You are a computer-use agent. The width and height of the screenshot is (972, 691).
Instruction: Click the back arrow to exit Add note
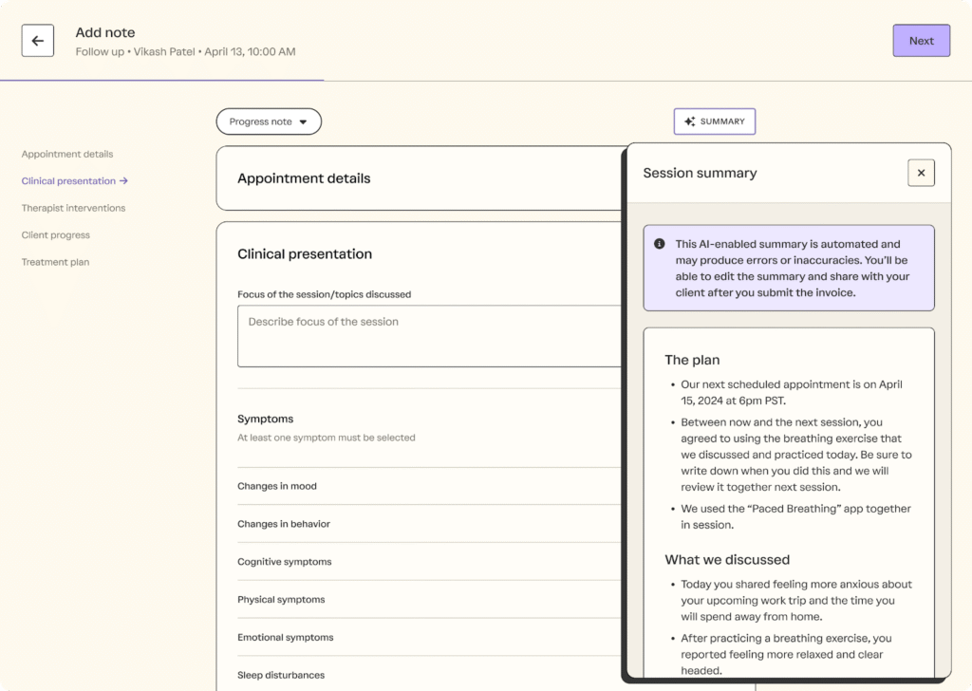point(37,40)
